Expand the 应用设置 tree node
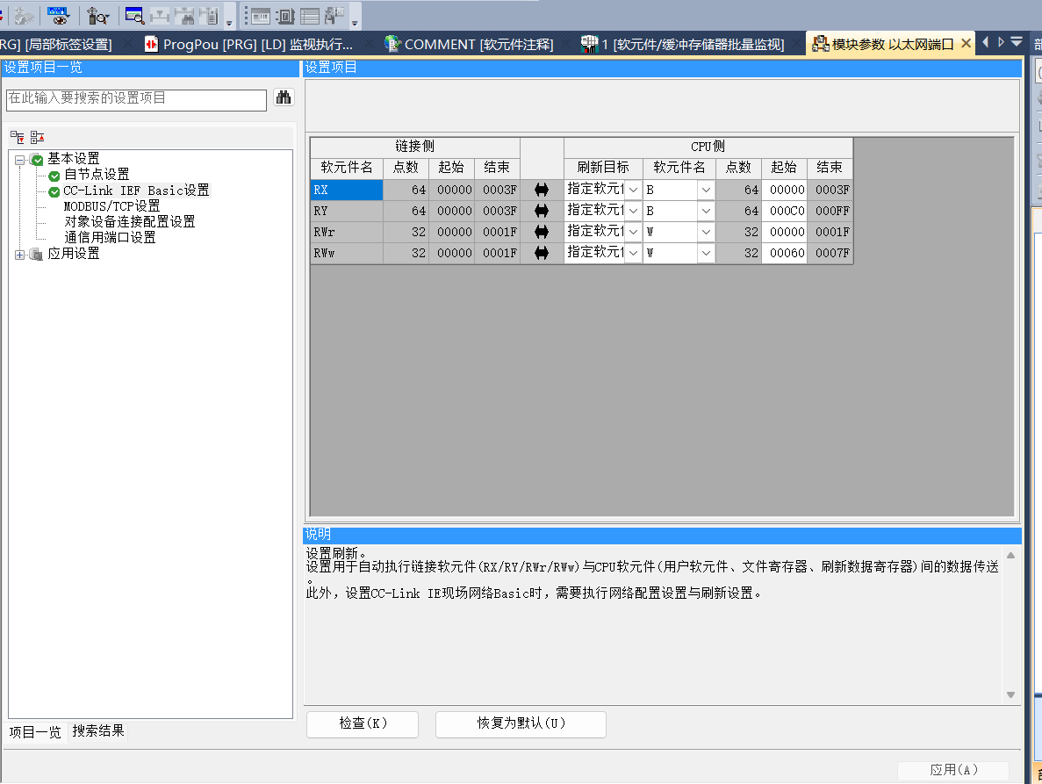This screenshot has height=784, width=1042. click(19, 254)
